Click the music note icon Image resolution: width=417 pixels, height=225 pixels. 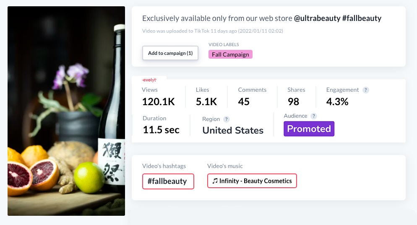(215, 181)
